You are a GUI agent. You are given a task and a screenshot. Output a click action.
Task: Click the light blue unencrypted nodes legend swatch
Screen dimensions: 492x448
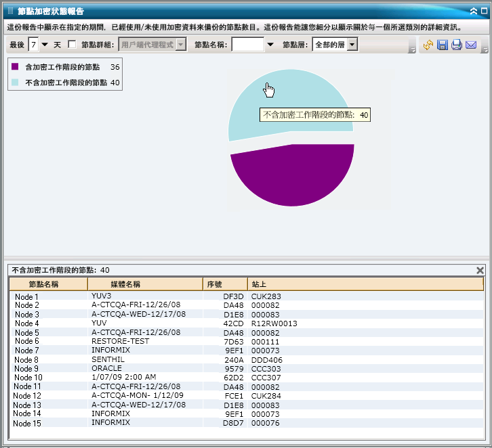[x=16, y=83]
